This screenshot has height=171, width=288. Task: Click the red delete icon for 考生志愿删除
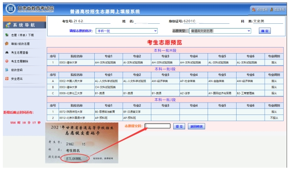[x=7, y=61]
